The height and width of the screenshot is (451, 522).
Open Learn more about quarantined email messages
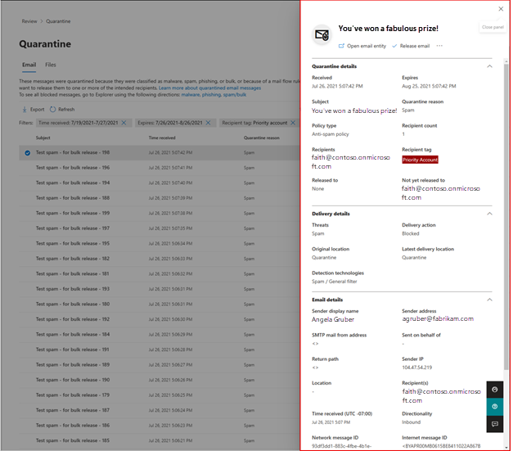click(x=209, y=88)
